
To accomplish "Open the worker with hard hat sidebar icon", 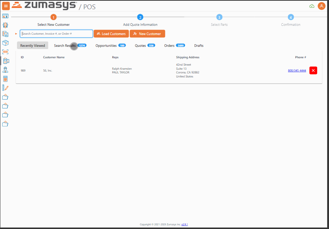I will (5, 70).
